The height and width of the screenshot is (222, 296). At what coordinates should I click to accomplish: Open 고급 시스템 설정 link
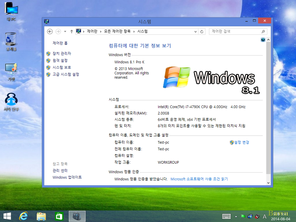pos(66,74)
